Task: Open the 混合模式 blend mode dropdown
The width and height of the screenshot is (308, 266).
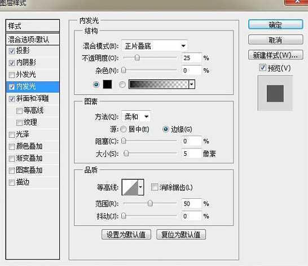Action: (155, 46)
